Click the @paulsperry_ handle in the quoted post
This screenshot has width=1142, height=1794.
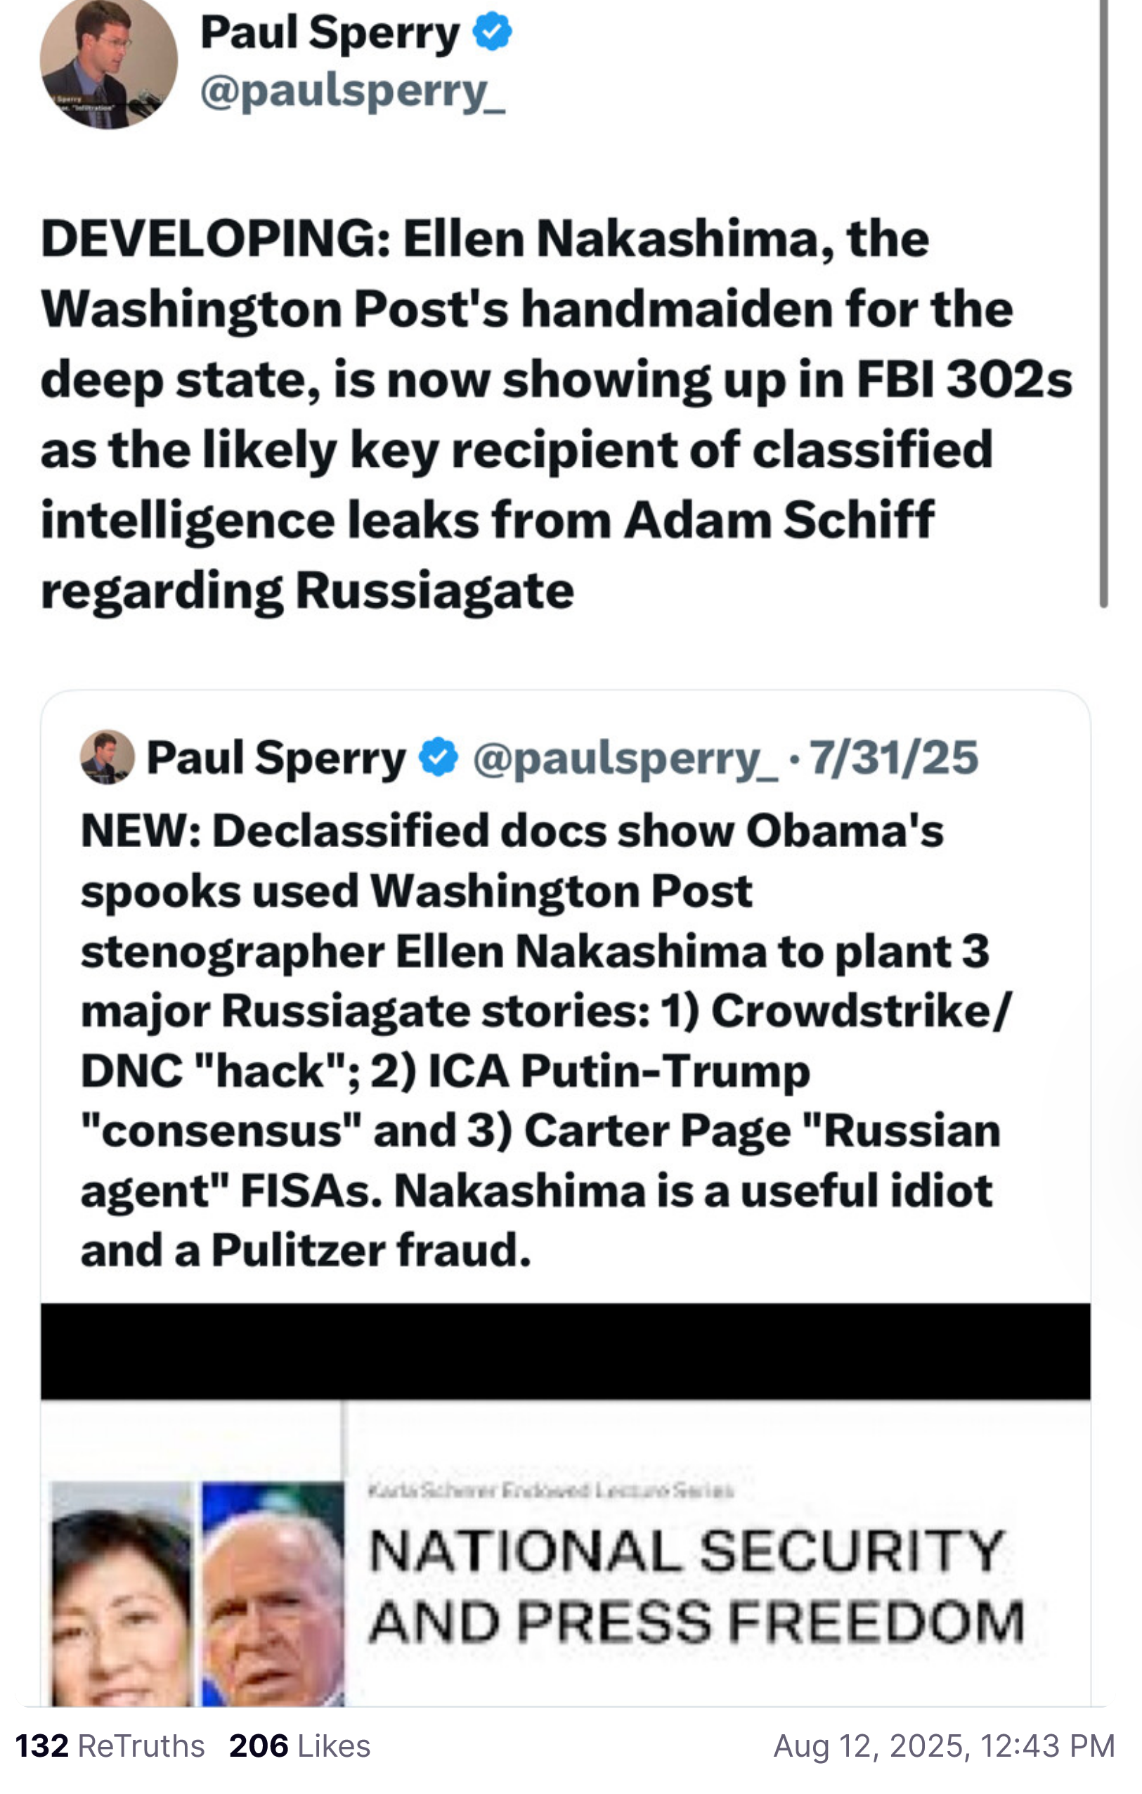624,759
